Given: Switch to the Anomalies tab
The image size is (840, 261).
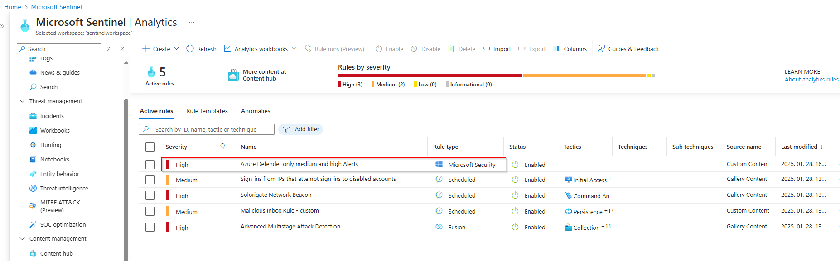Looking at the screenshot, I should (255, 111).
